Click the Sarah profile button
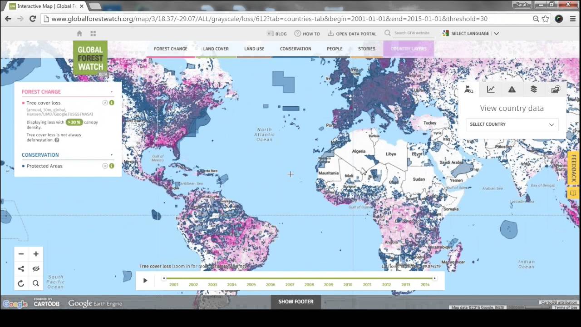 pos(522,5)
